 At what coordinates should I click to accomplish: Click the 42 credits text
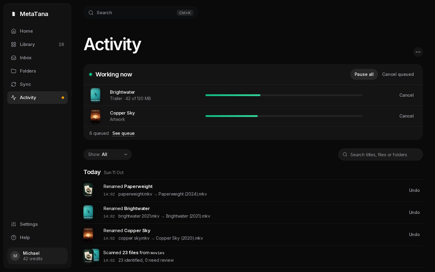click(x=33, y=259)
